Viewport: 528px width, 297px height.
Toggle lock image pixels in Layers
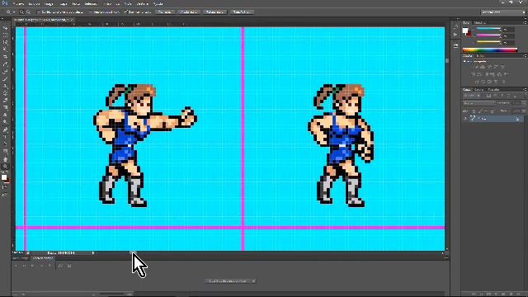tap(480, 111)
